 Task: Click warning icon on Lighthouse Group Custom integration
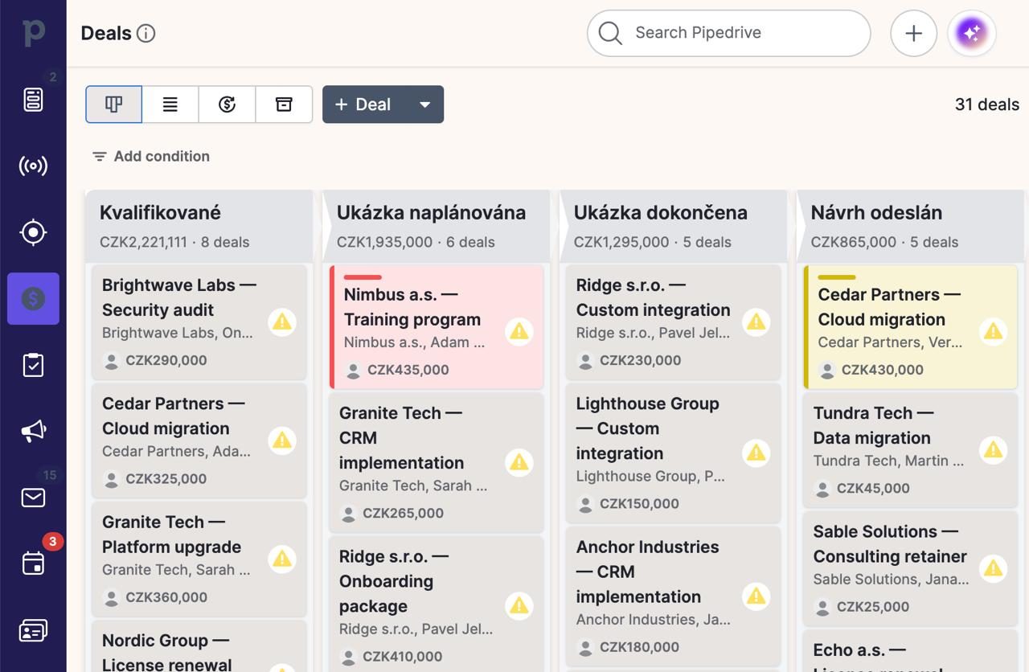[756, 453]
